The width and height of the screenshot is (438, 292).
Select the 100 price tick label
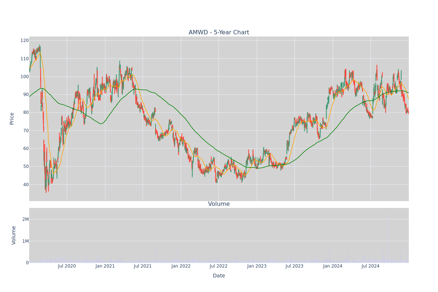point(24,77)
